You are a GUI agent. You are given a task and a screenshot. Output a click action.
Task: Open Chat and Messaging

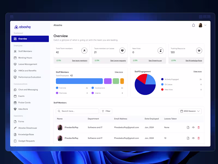click(27, 89)
